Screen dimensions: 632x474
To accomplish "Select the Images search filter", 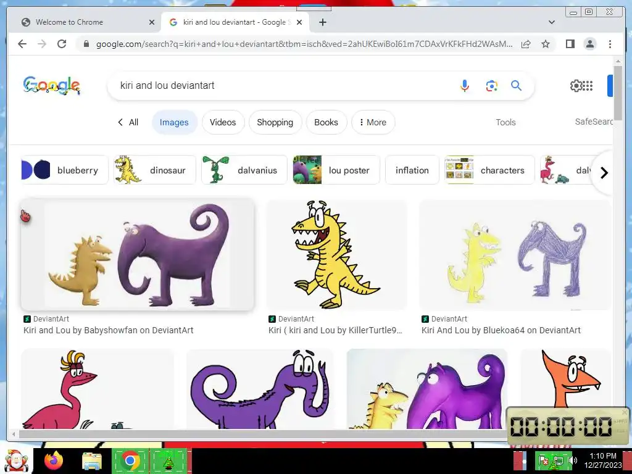I will point(174,122).
